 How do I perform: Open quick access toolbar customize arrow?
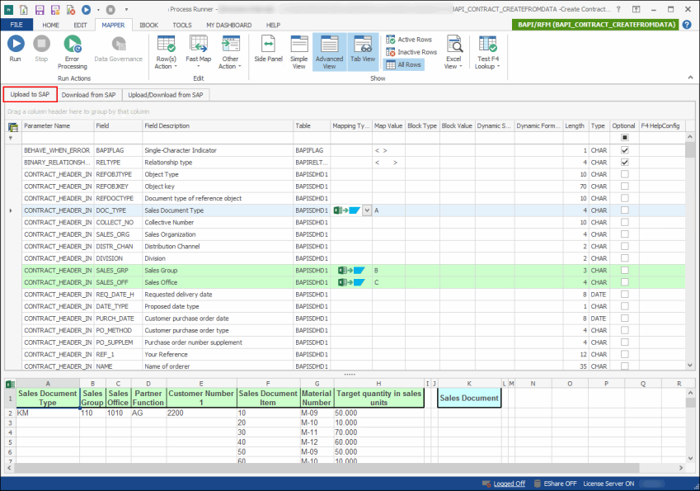(126, 9)
